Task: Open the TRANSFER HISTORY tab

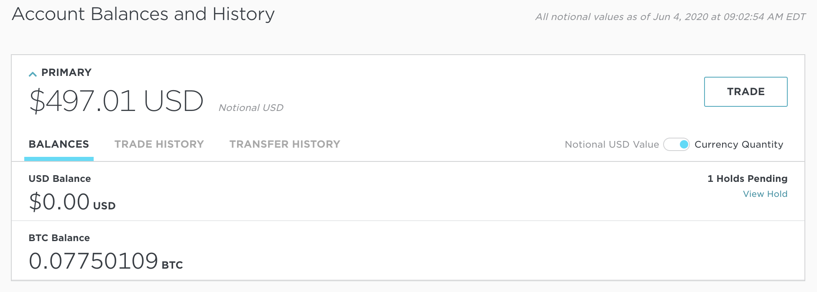Action: 284,144
